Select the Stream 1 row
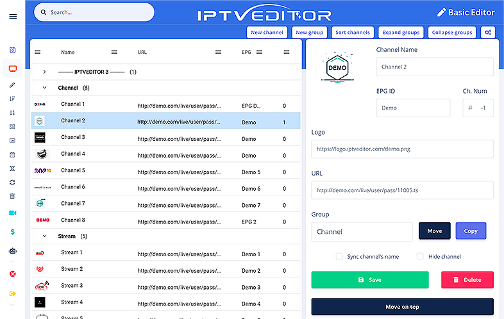 (166, 253)
